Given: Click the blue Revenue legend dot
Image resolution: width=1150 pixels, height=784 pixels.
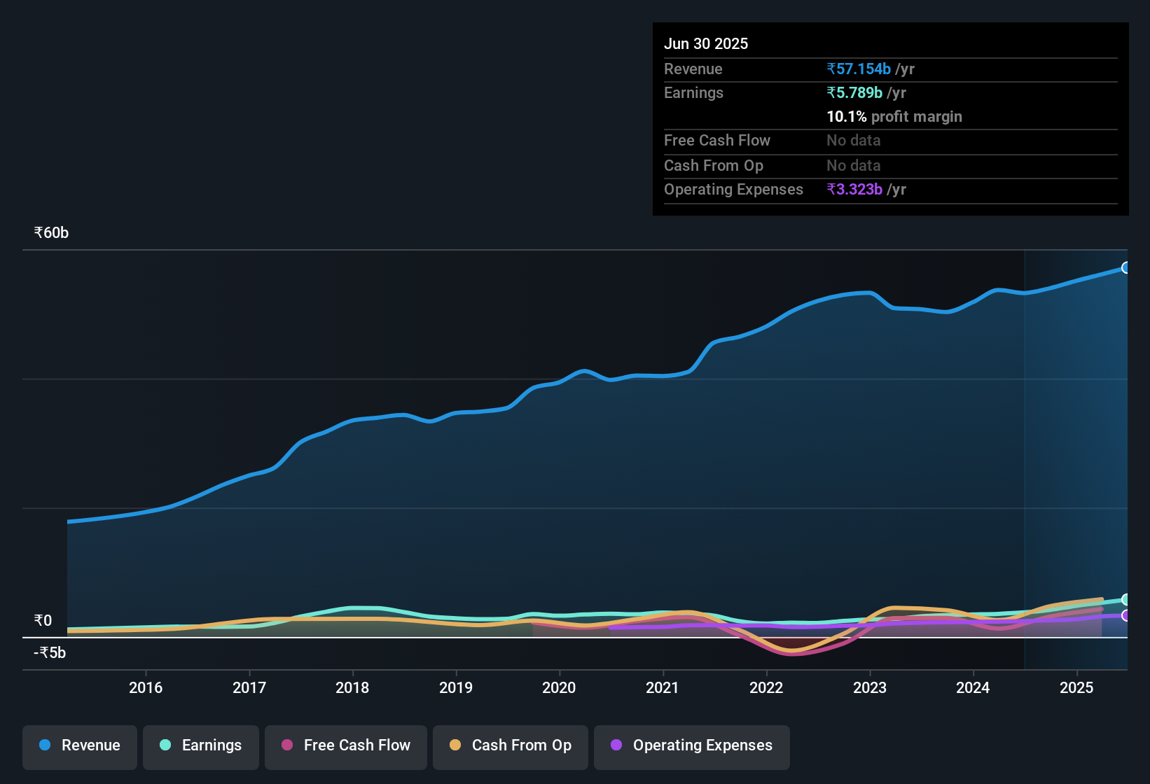Looking at the screenshot, I should pyautogui.click(x=44, y=745).
